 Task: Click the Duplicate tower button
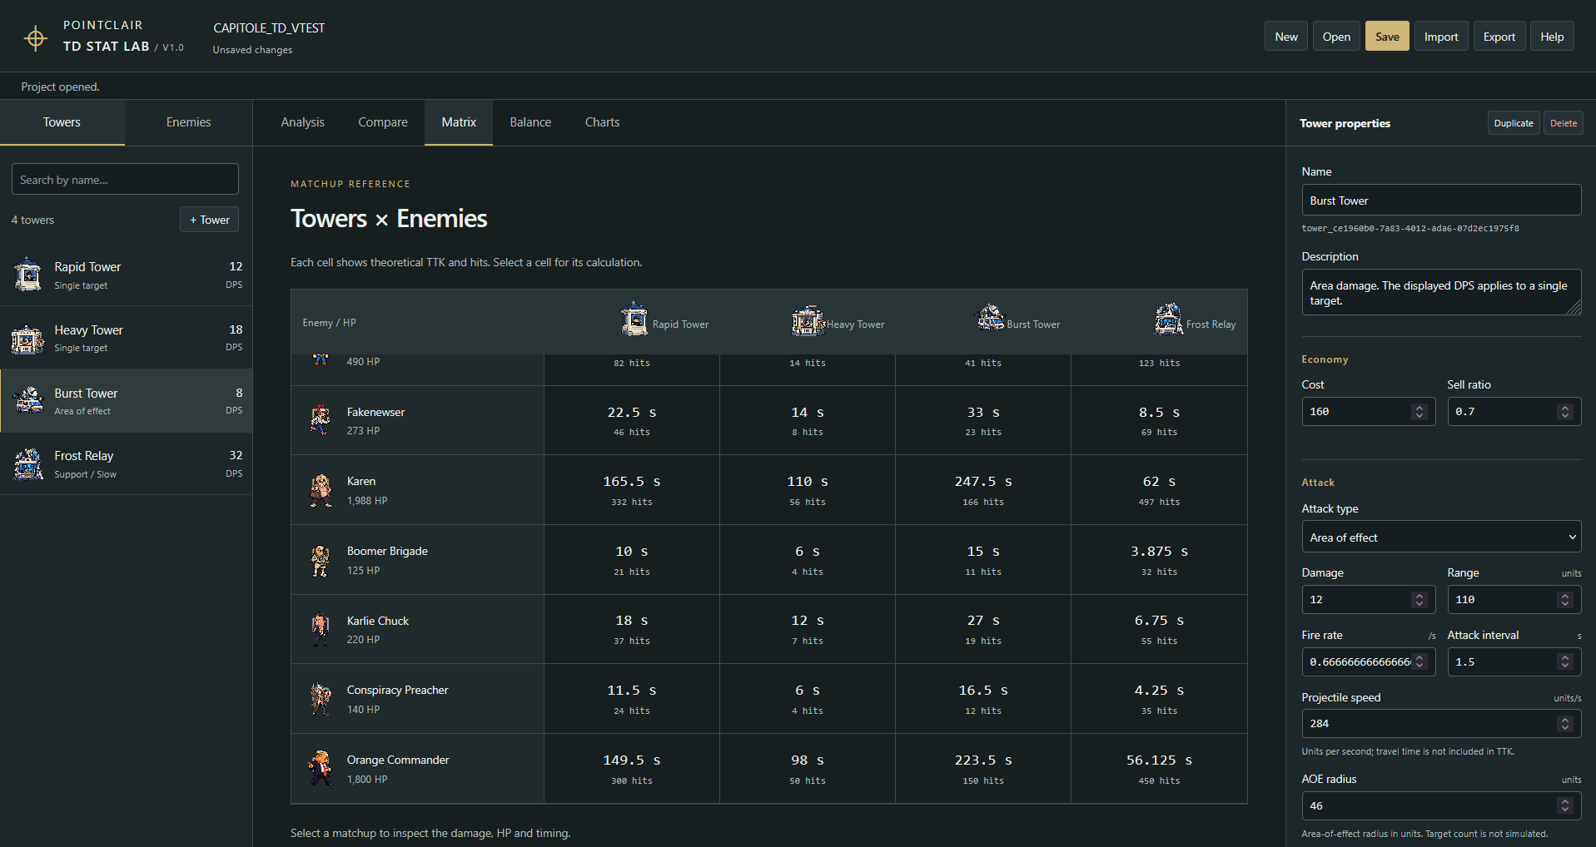(x=1513, y=123)
